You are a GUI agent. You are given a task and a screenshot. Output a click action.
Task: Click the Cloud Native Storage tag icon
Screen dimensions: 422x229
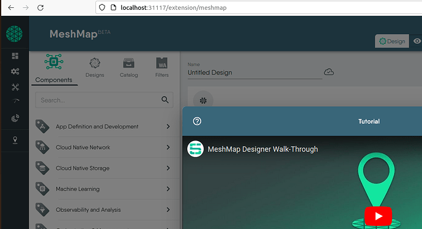tap(42, 168)
